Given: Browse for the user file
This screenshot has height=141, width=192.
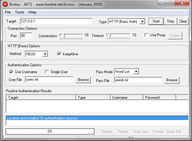Looking at the screenshot, I should pos(83,80).
